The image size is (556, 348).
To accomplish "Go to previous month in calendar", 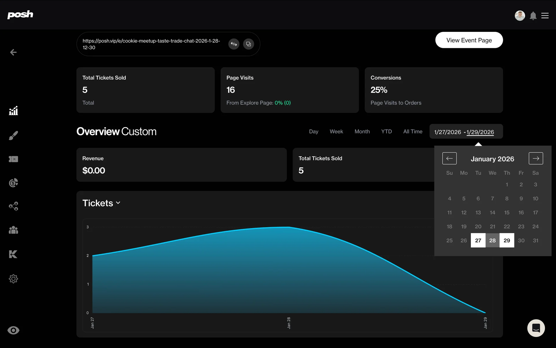I will [449, 158].
